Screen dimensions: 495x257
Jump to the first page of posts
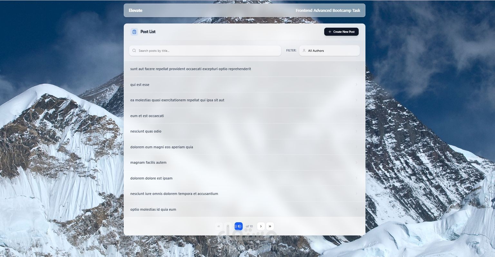(x=219, y=226)
